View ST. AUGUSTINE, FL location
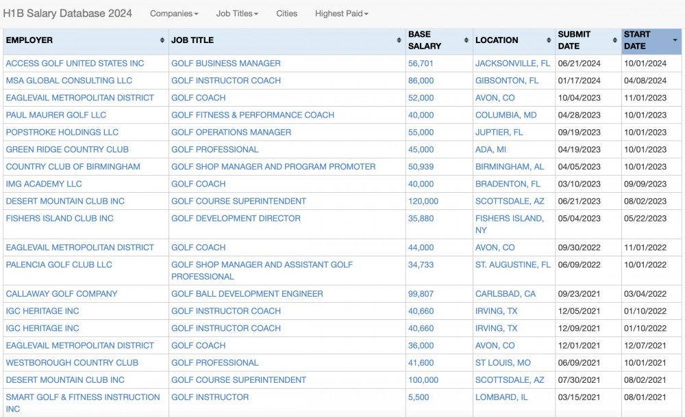 [513, 265]
